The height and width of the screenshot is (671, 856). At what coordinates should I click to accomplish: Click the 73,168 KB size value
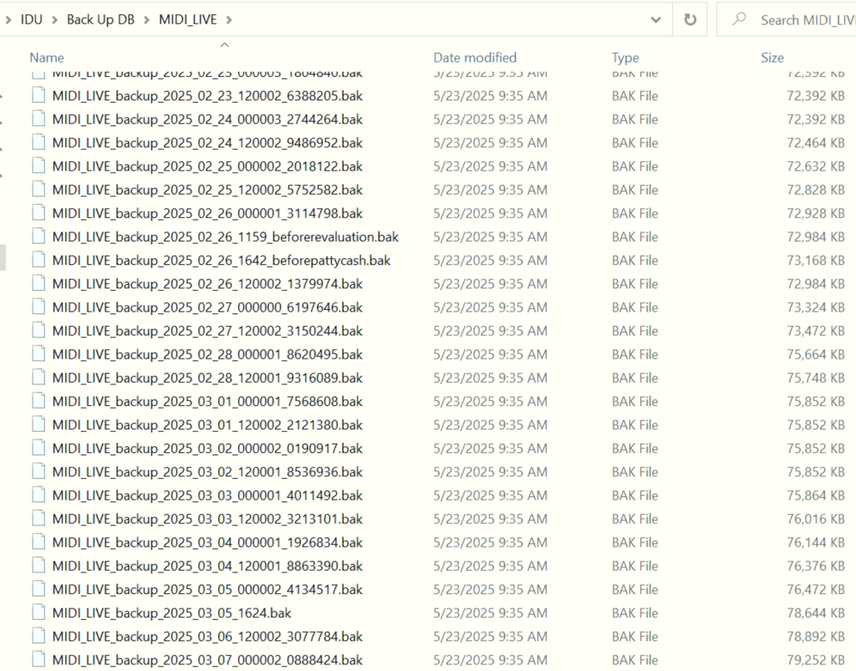(x=816, y=260)
